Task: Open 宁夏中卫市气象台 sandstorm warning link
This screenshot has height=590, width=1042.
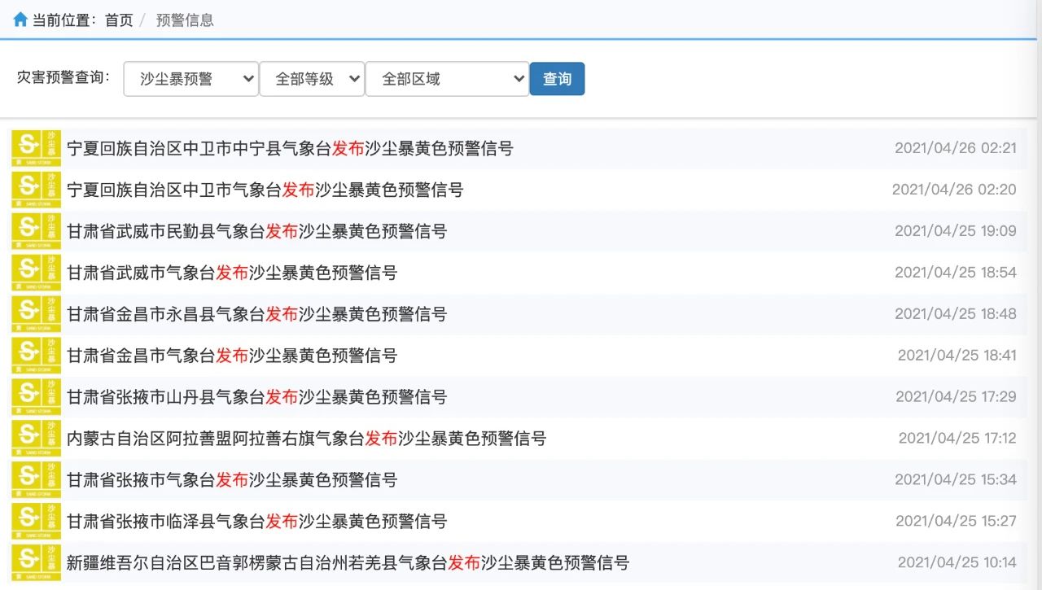Action: pos(265,190)
